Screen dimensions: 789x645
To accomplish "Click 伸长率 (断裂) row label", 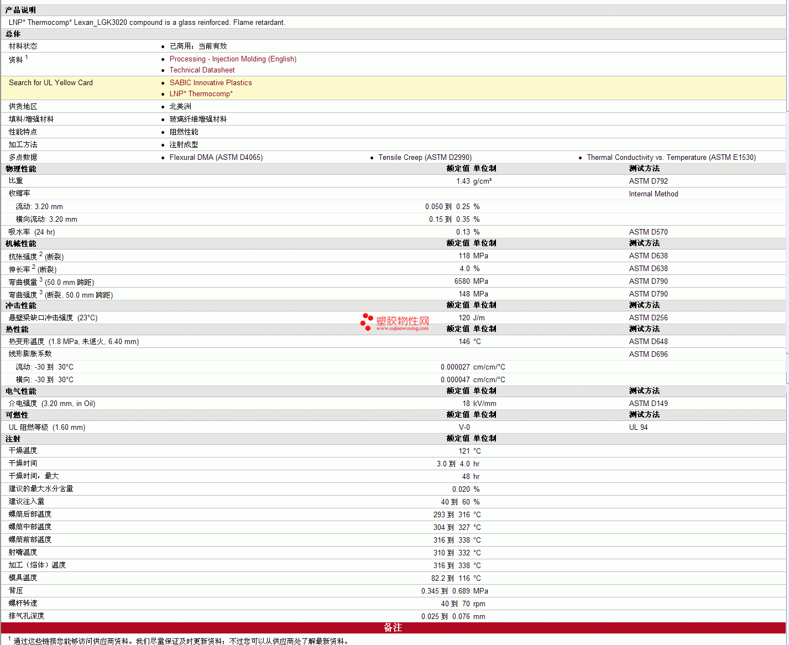I will pyautogui.click(x=33, y=269).
